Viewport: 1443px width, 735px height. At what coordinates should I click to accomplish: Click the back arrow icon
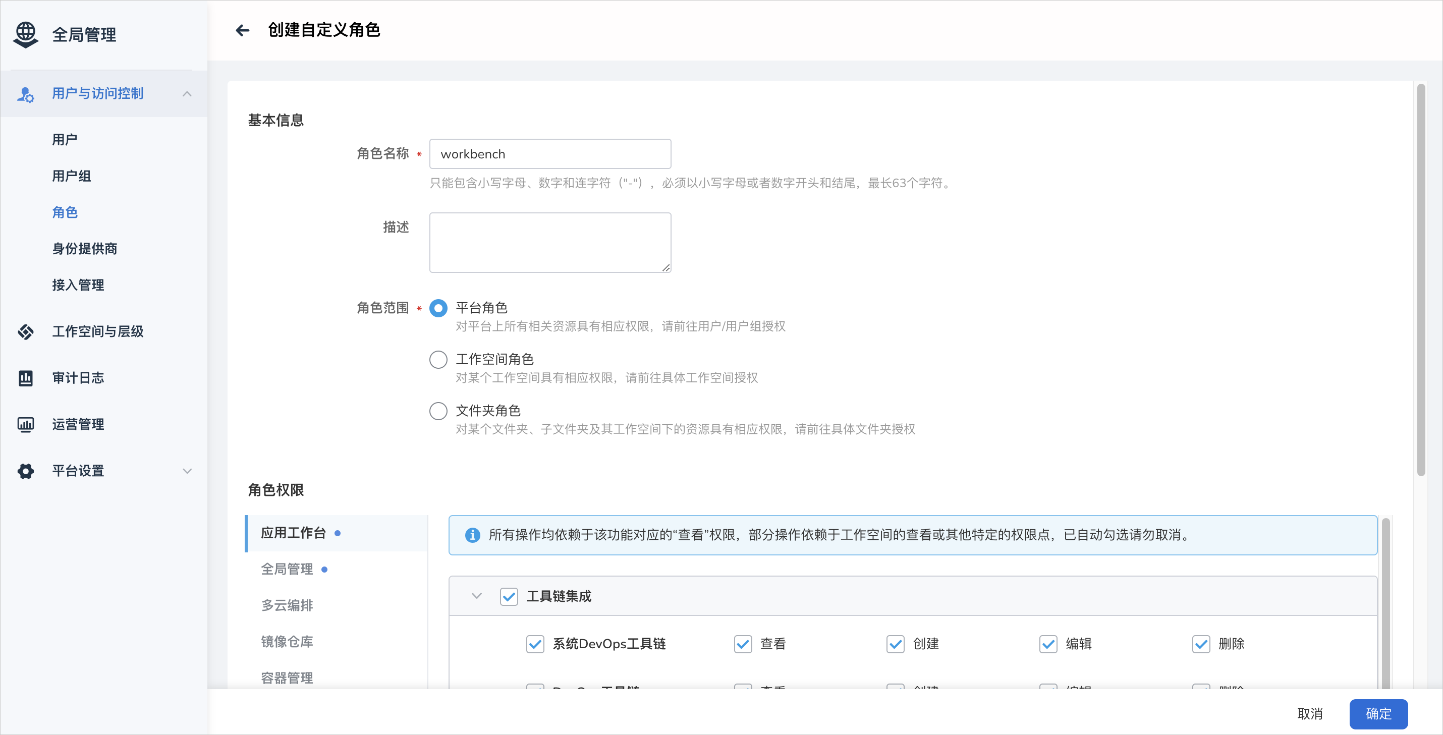(243, 30)
